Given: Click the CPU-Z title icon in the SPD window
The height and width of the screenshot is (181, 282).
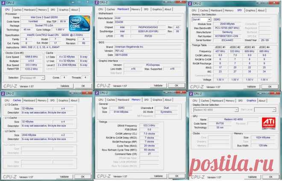Looking at the screenshot, I should pos(190,3).
